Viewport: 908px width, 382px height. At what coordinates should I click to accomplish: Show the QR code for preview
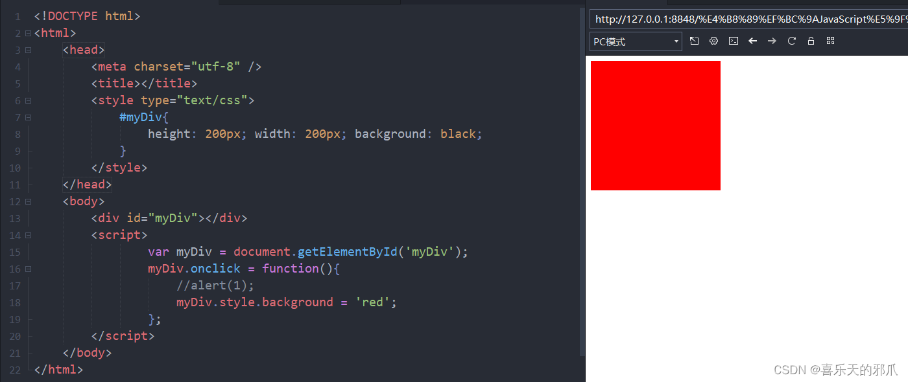click(x=830, y=41)
